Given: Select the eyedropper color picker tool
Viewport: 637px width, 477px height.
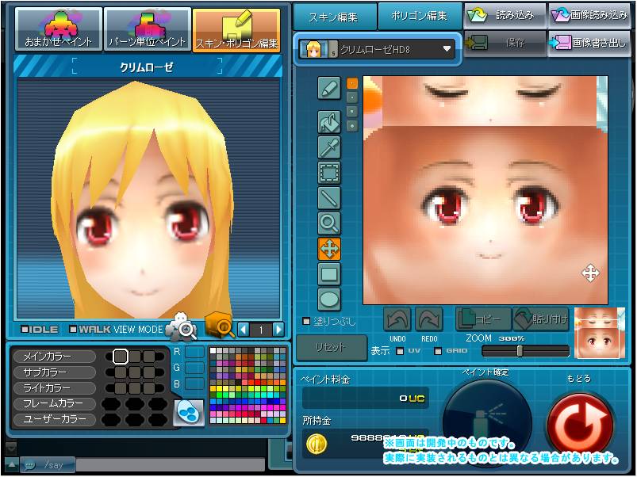Looking at the screenshot, I should point(329,147).
